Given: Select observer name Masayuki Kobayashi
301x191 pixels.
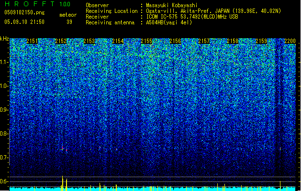Looking at the screenshot, I should point(172,5).
